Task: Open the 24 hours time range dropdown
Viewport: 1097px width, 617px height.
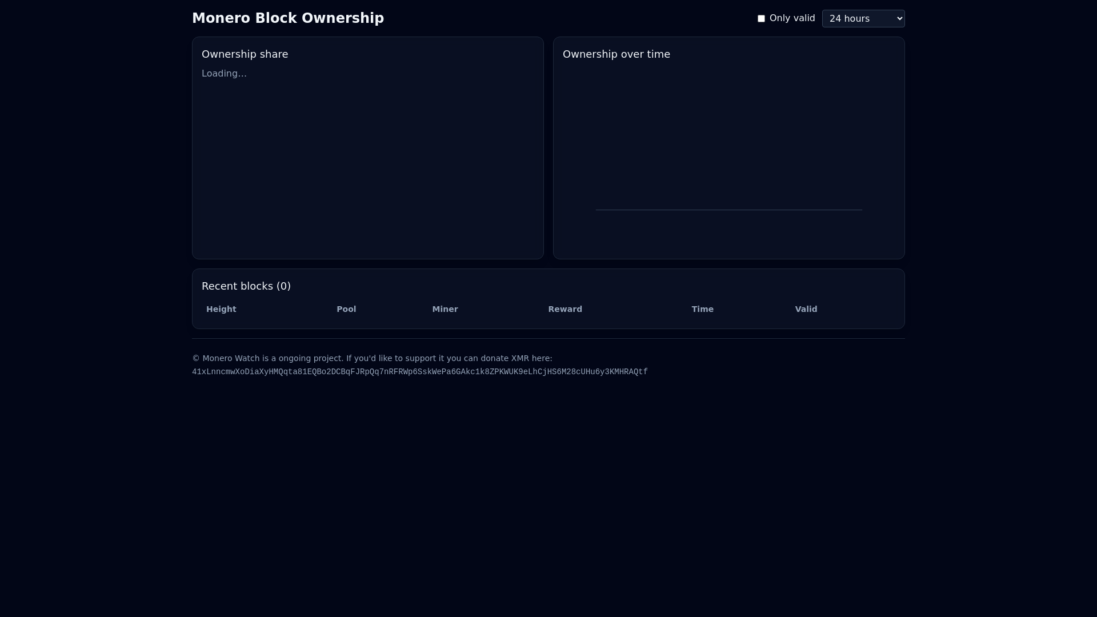Action: click(x=863, y=18)
